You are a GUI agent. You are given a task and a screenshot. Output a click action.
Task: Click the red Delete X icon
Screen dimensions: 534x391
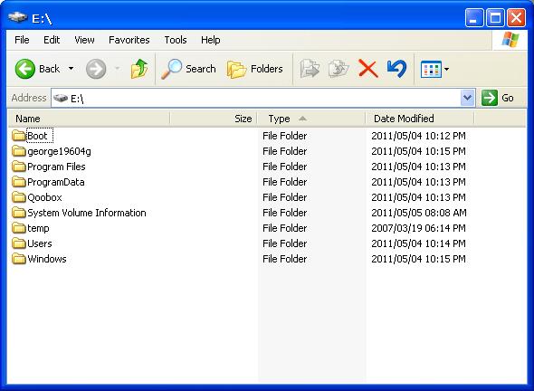[368, 69]
